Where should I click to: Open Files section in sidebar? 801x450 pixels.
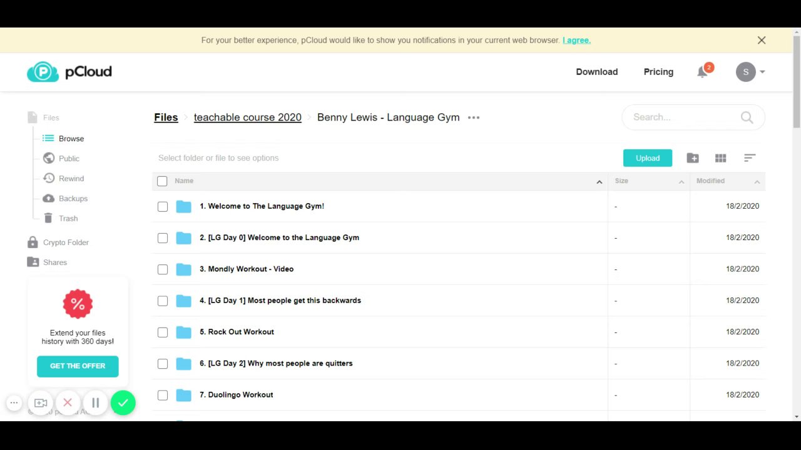tap(43, 117)
